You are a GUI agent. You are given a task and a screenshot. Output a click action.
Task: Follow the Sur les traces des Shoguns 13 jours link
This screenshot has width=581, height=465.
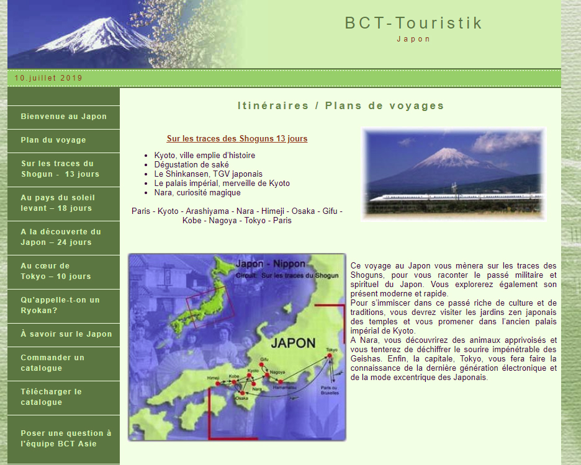click(x=237, y=138)
